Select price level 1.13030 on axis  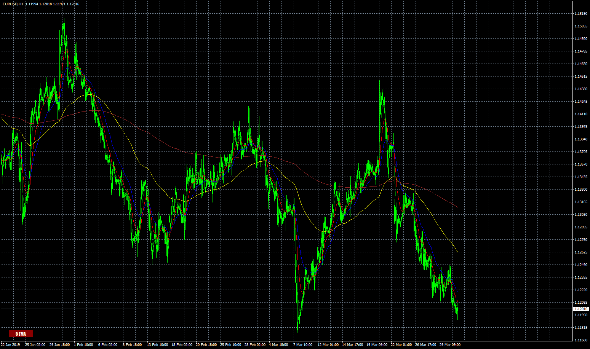coord(580,215)
